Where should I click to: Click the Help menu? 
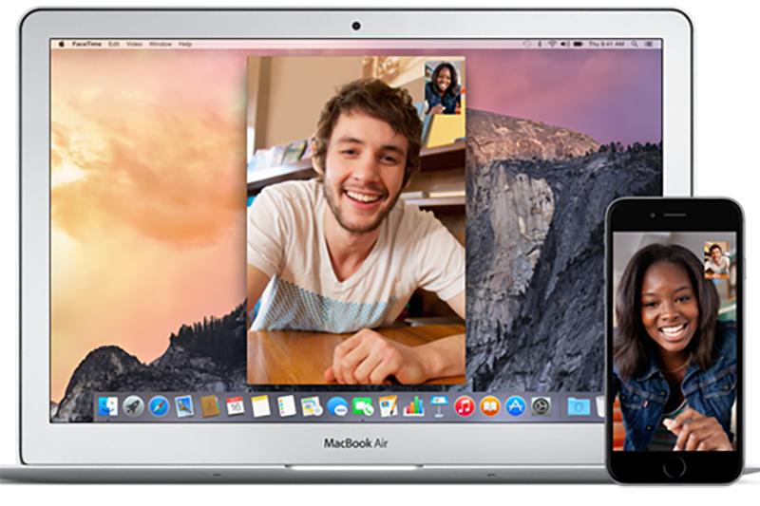pos(185,44)
